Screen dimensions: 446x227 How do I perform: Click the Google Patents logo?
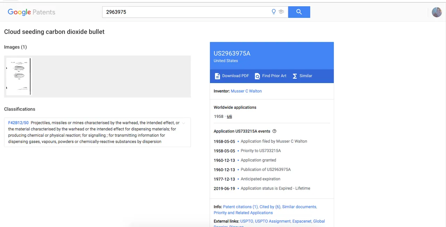coord(31,12)
